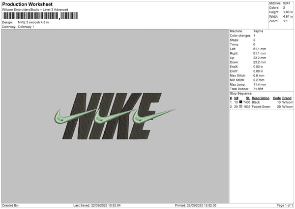
Task: Click the 'Printed: 22/05/2022 13:52:06' footer text
Action: pos(196,206)
